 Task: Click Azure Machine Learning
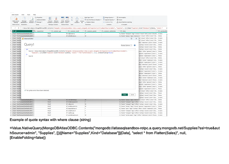[124, 22]
